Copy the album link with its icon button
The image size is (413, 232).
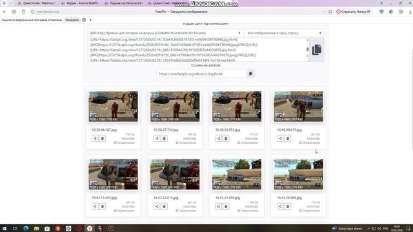pyautogui.click(x=250, y=74)
